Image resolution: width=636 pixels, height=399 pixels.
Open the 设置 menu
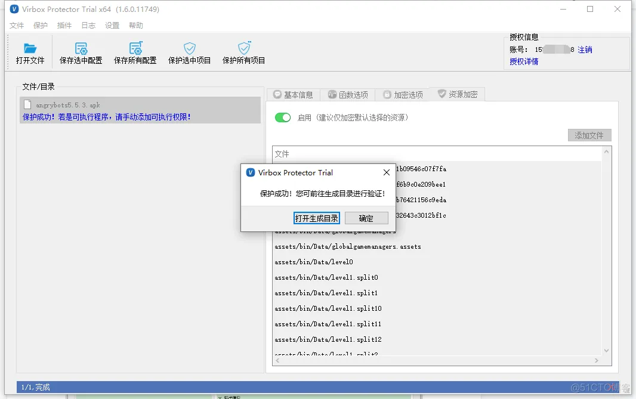112,26
